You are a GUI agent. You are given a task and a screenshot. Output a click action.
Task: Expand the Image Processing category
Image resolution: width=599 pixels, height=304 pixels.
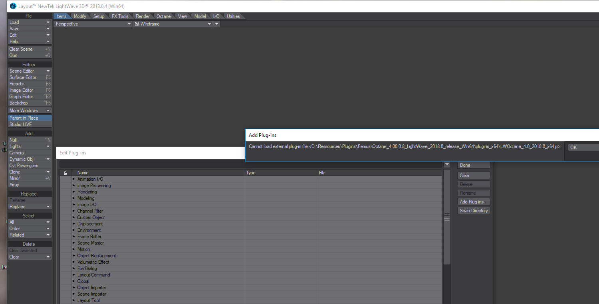(x=74, y=186)
